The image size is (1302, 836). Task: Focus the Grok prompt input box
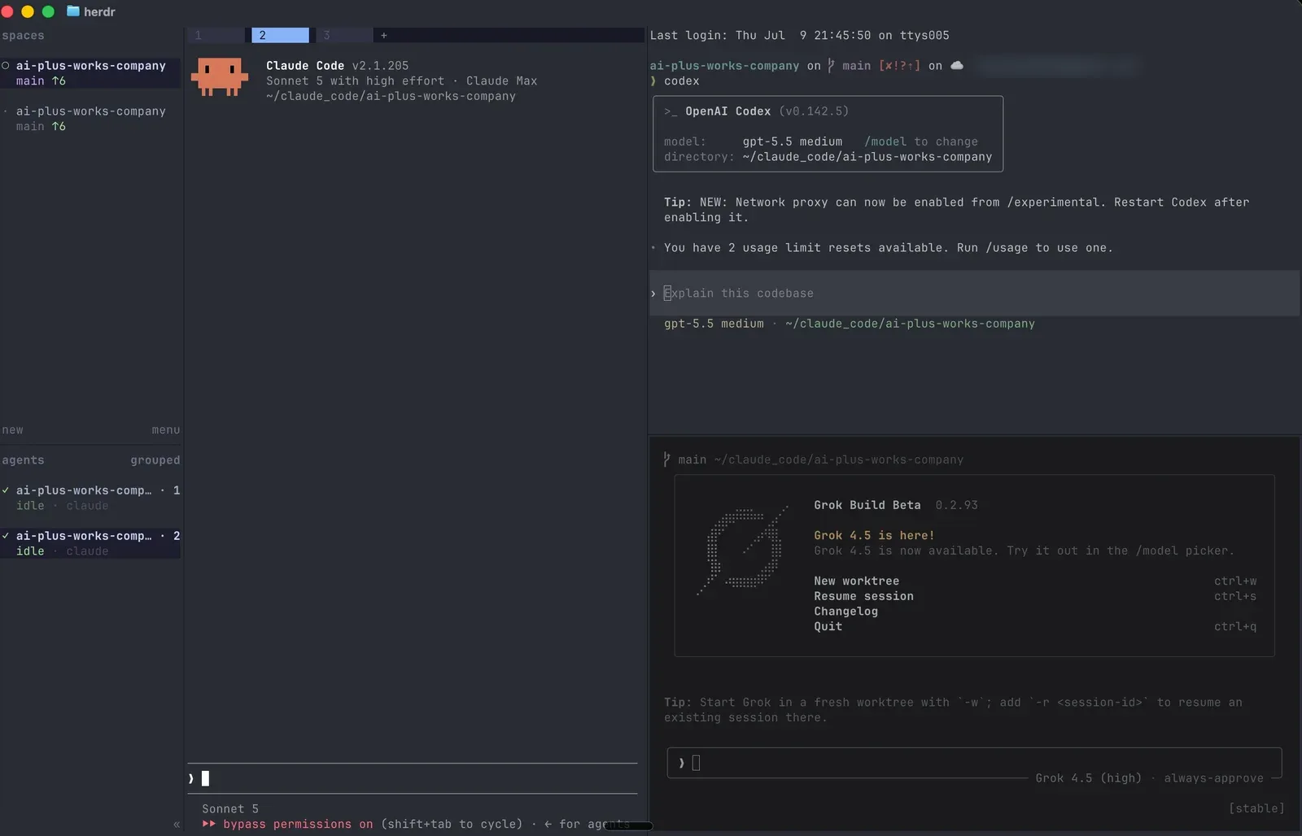click(974, 763)
